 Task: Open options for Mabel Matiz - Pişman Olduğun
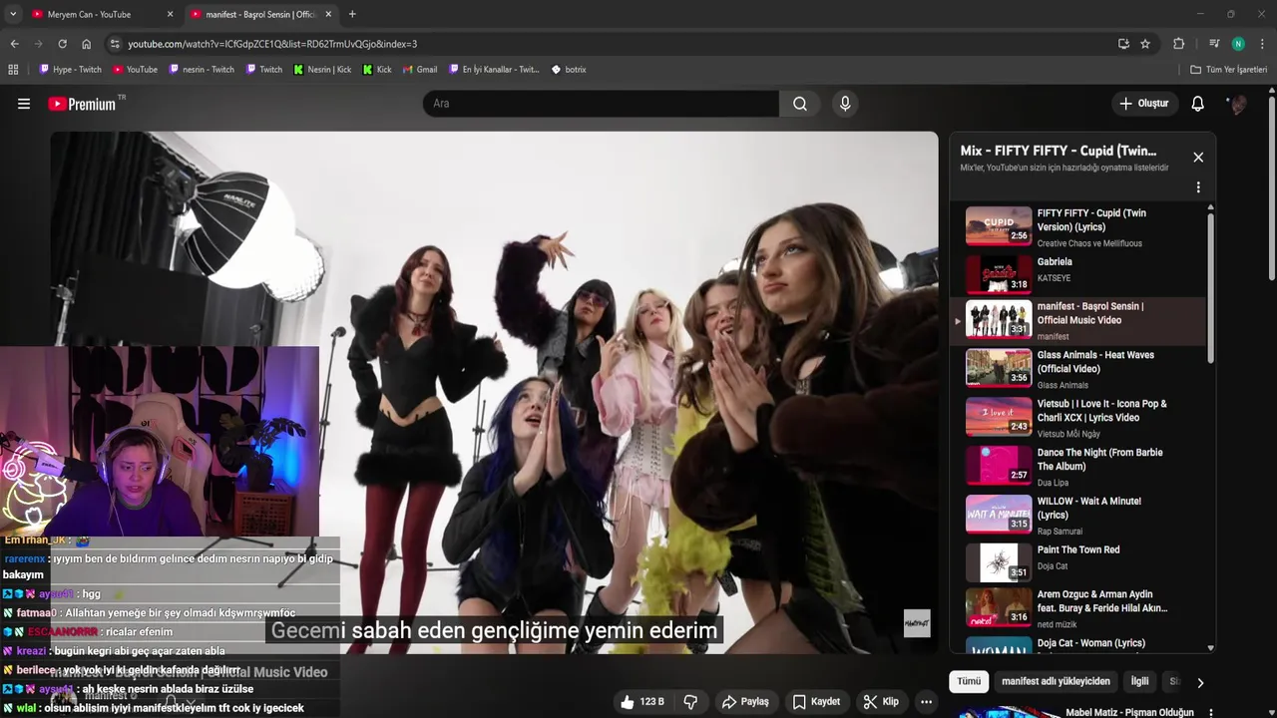[1210, 713]
